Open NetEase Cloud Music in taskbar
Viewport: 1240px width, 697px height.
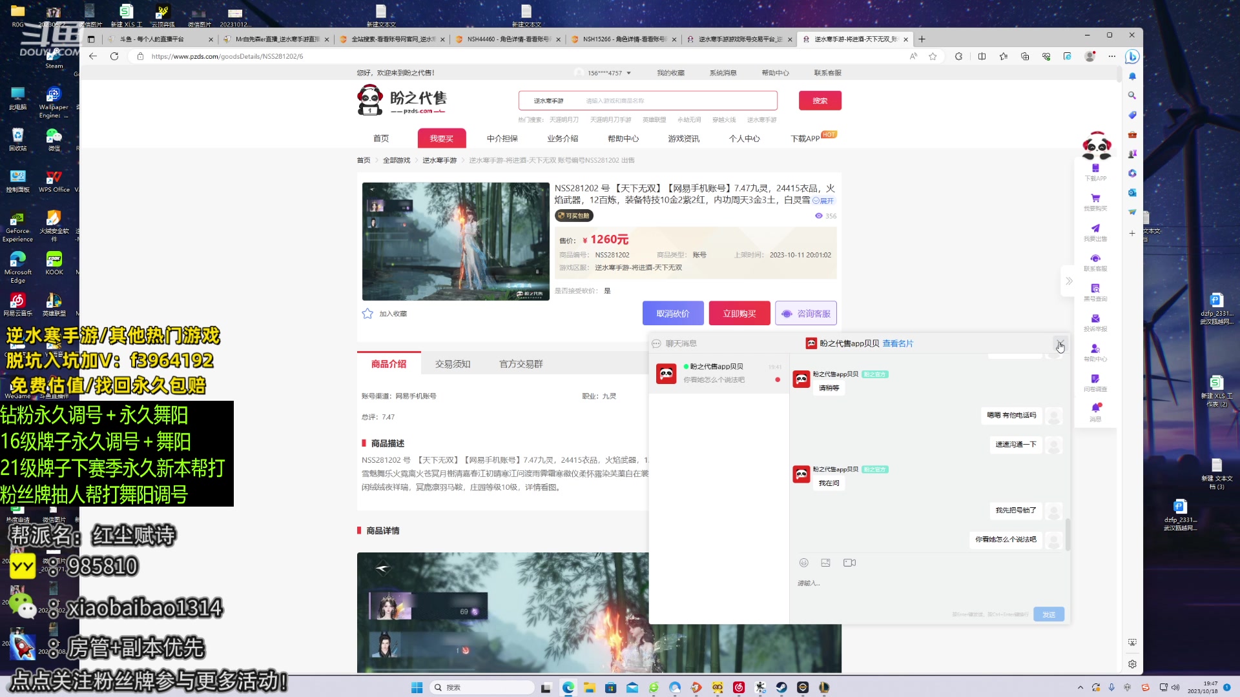point(739,687)
